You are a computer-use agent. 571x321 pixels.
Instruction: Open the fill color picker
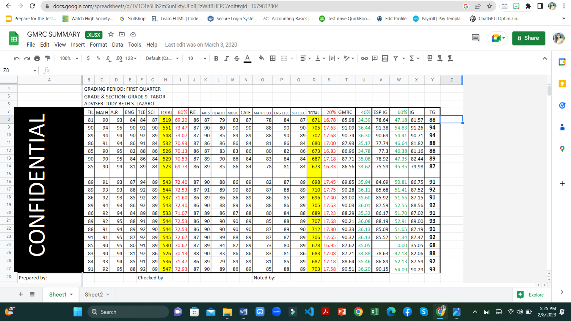(261, 59)
